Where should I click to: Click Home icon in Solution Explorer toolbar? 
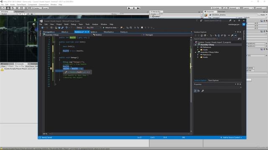[x=201, y=35]
